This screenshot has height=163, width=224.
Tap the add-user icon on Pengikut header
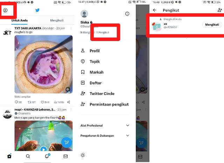(x=219, y=10)
